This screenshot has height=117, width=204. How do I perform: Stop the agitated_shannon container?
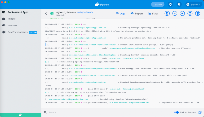(x=182, y=13)
